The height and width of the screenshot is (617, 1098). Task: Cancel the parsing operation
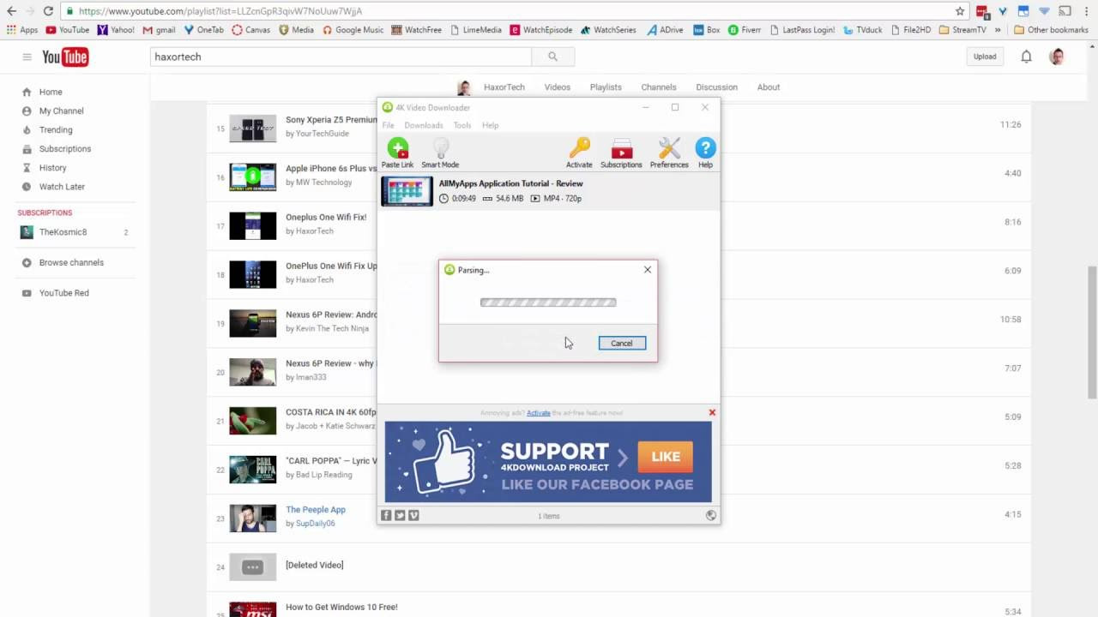coord(622,343)
